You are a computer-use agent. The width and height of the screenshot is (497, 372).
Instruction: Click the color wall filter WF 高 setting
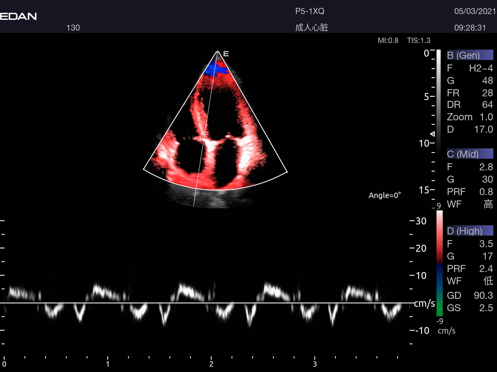(x=470, y=204)
